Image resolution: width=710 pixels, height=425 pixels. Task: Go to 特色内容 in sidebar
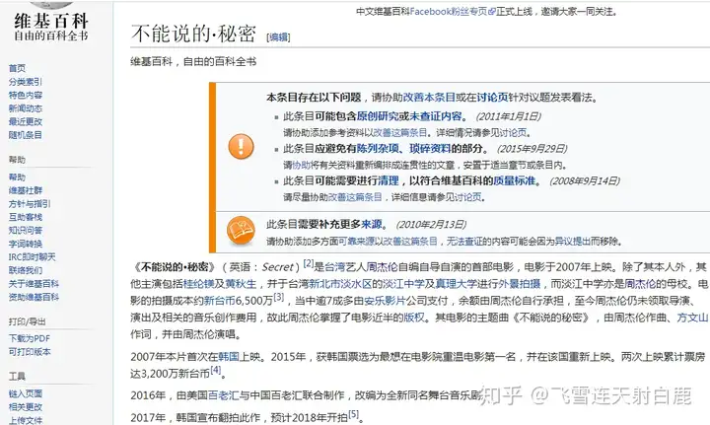pos(26,95)
